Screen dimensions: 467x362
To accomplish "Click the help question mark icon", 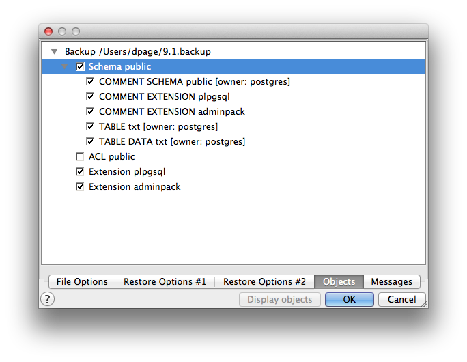I will (x=48, y=299).
